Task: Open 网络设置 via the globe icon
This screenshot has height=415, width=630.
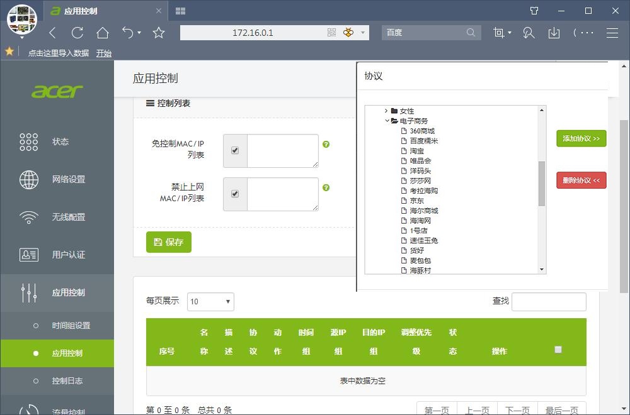Action: [28, 179]
